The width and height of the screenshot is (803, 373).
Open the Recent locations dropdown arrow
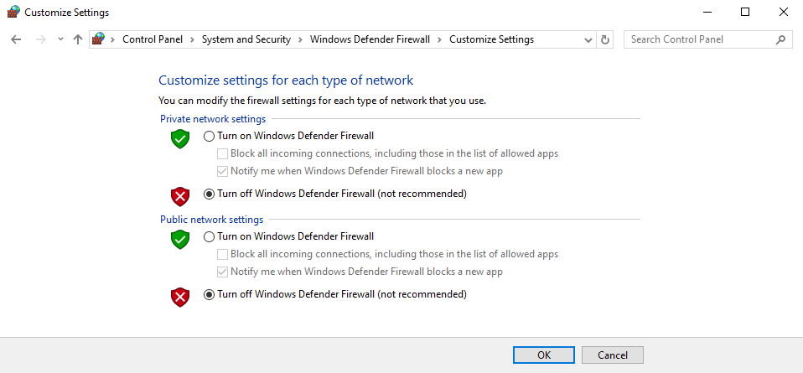[x=60, y=39]
